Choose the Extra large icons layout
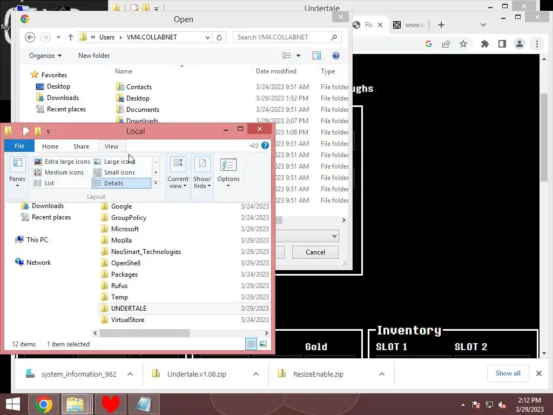The height and width of the screenshot is (415, 553). click(62, 161)
